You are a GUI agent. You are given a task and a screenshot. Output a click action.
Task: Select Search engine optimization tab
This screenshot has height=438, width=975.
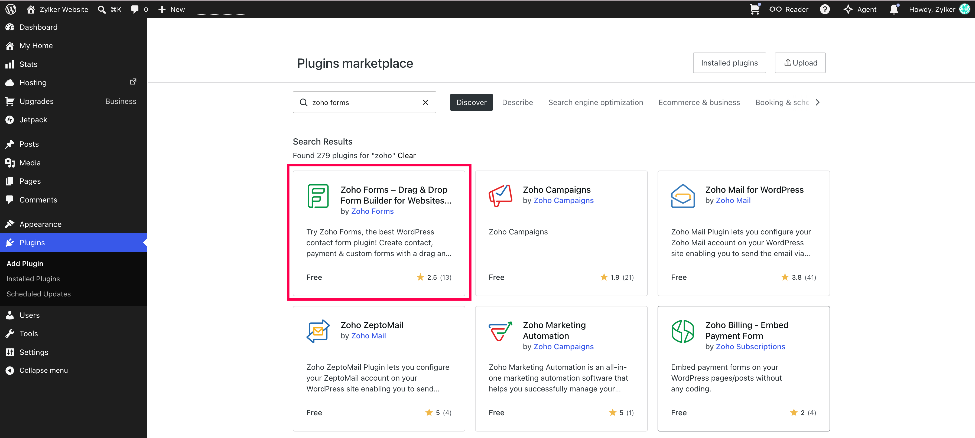[x=595, y=102]
